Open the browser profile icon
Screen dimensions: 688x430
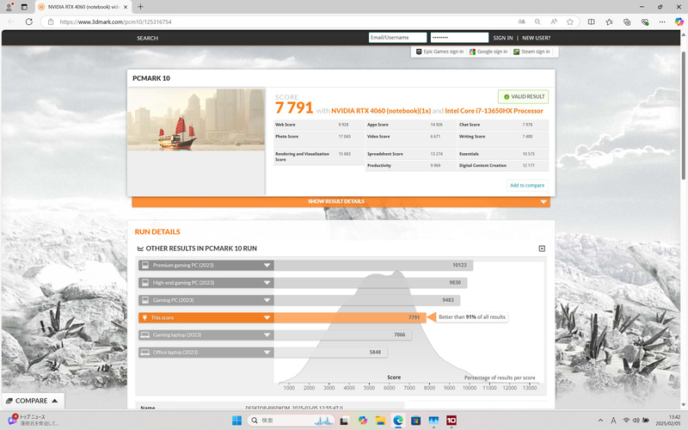click(9, 7)
